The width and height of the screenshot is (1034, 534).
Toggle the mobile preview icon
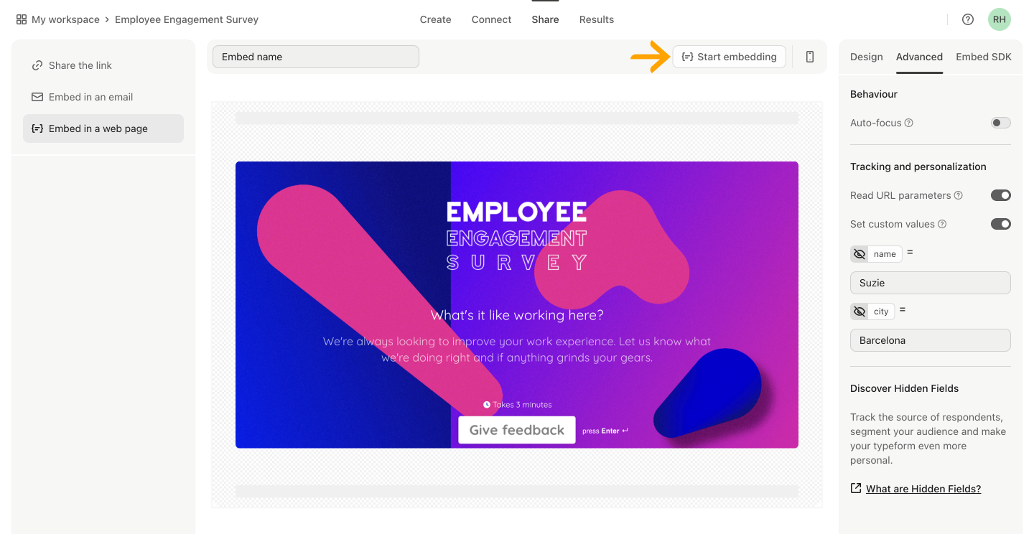pos(810,57)
